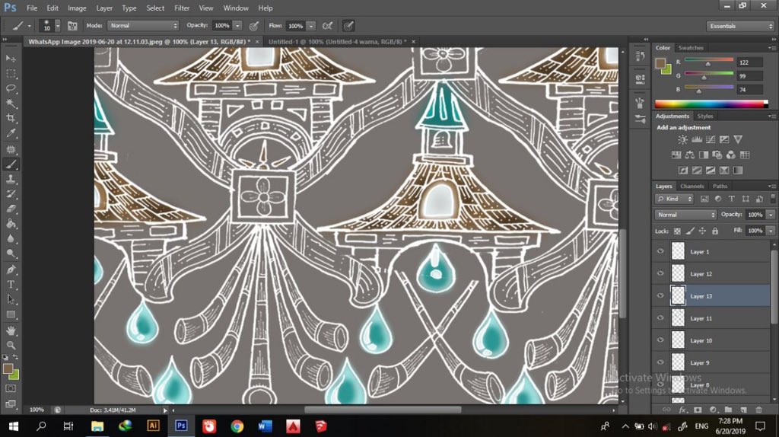Viewport: 779px width, 437px height.
Task: Click the Curves adjustment icon
Action: 711,139
